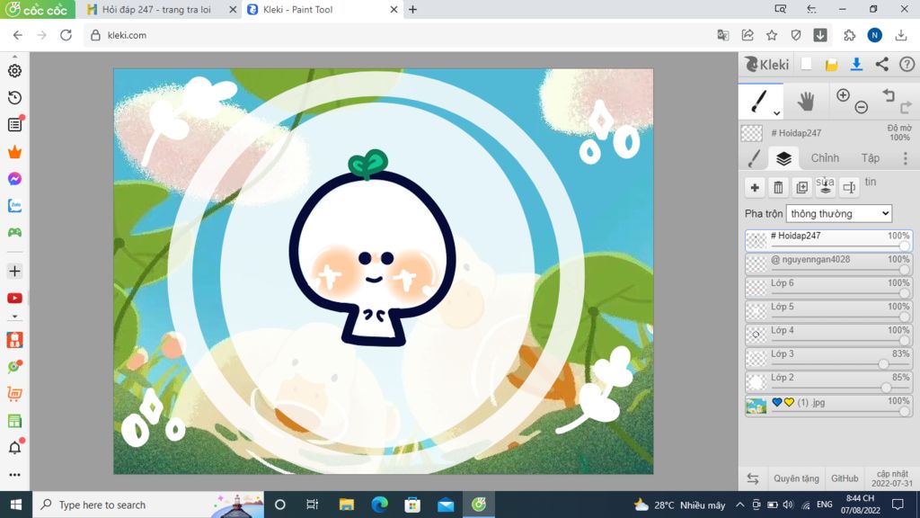Open sidebar notifications bell

[x=14, y=448]
